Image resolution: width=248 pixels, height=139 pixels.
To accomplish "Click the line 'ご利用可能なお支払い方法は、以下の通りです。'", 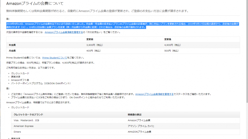I will [x=31, y=68].
